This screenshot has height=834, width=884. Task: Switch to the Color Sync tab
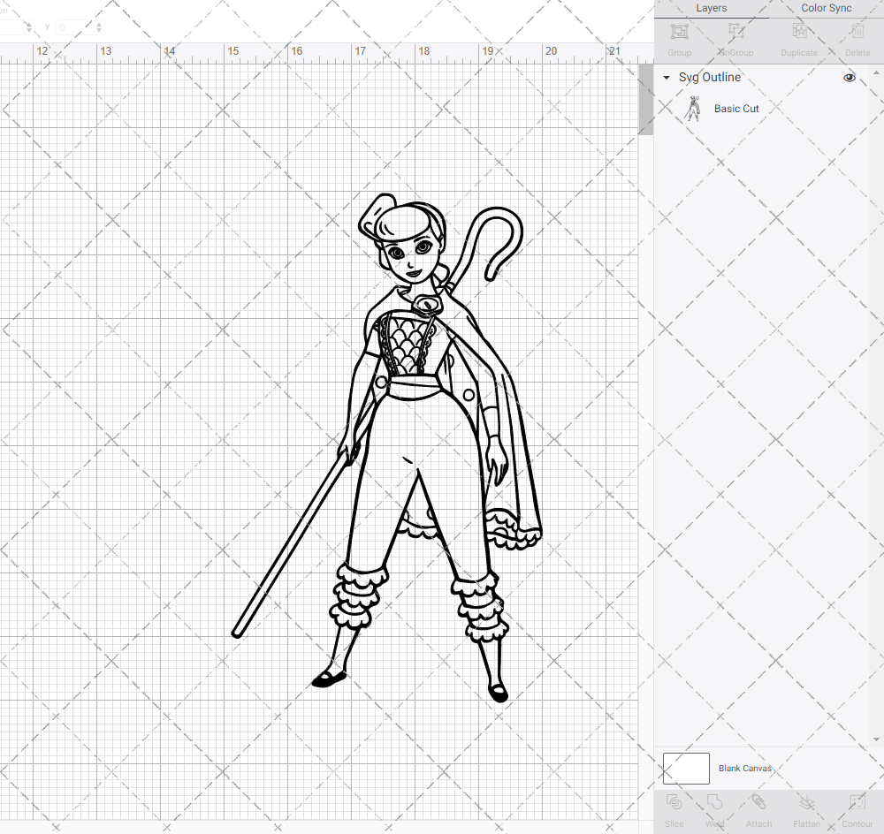coord(826,8)
